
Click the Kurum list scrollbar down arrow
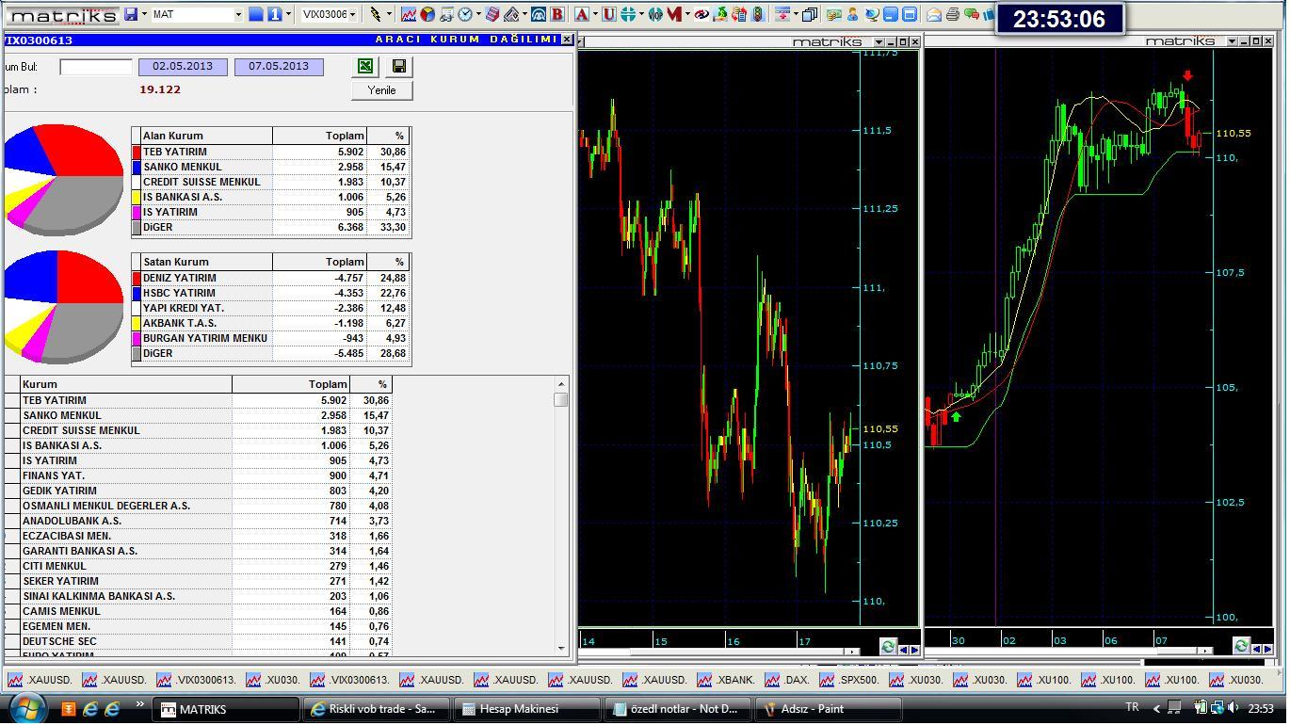[561, 647]
